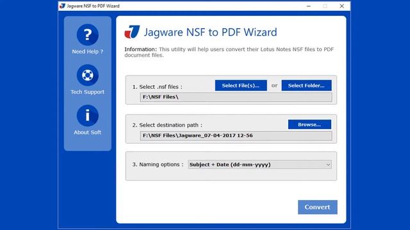Click the '2. Select destination path :' label
The image size is (410, 230).
(x=167, y=125)
